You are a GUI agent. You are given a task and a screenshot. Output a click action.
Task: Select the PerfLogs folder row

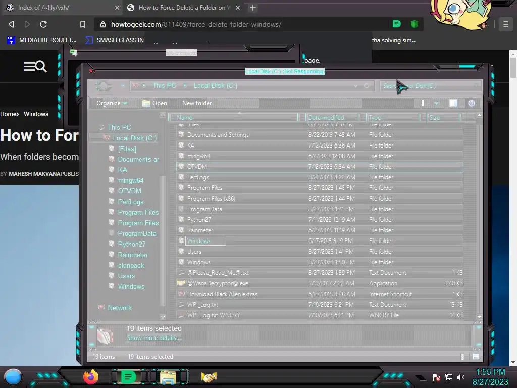tap(320, 177)
